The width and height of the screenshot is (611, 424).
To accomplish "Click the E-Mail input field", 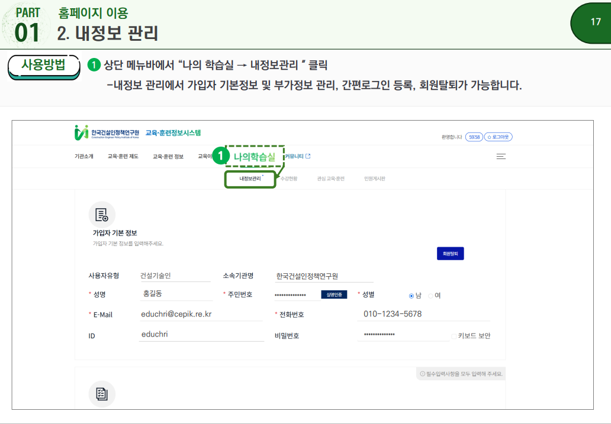I will 201,314.
